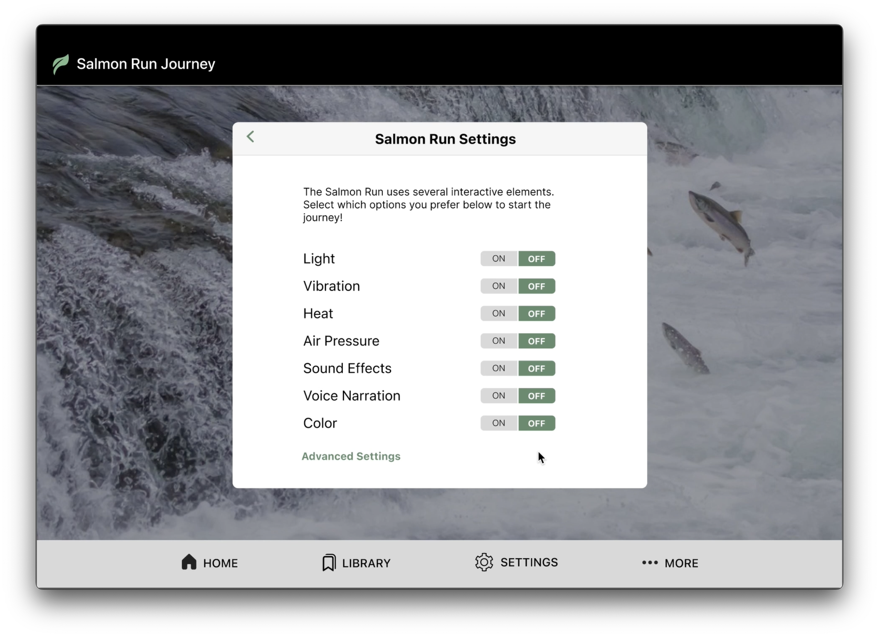Turn Color ON
879x637 pixels.
click(499, 423)
